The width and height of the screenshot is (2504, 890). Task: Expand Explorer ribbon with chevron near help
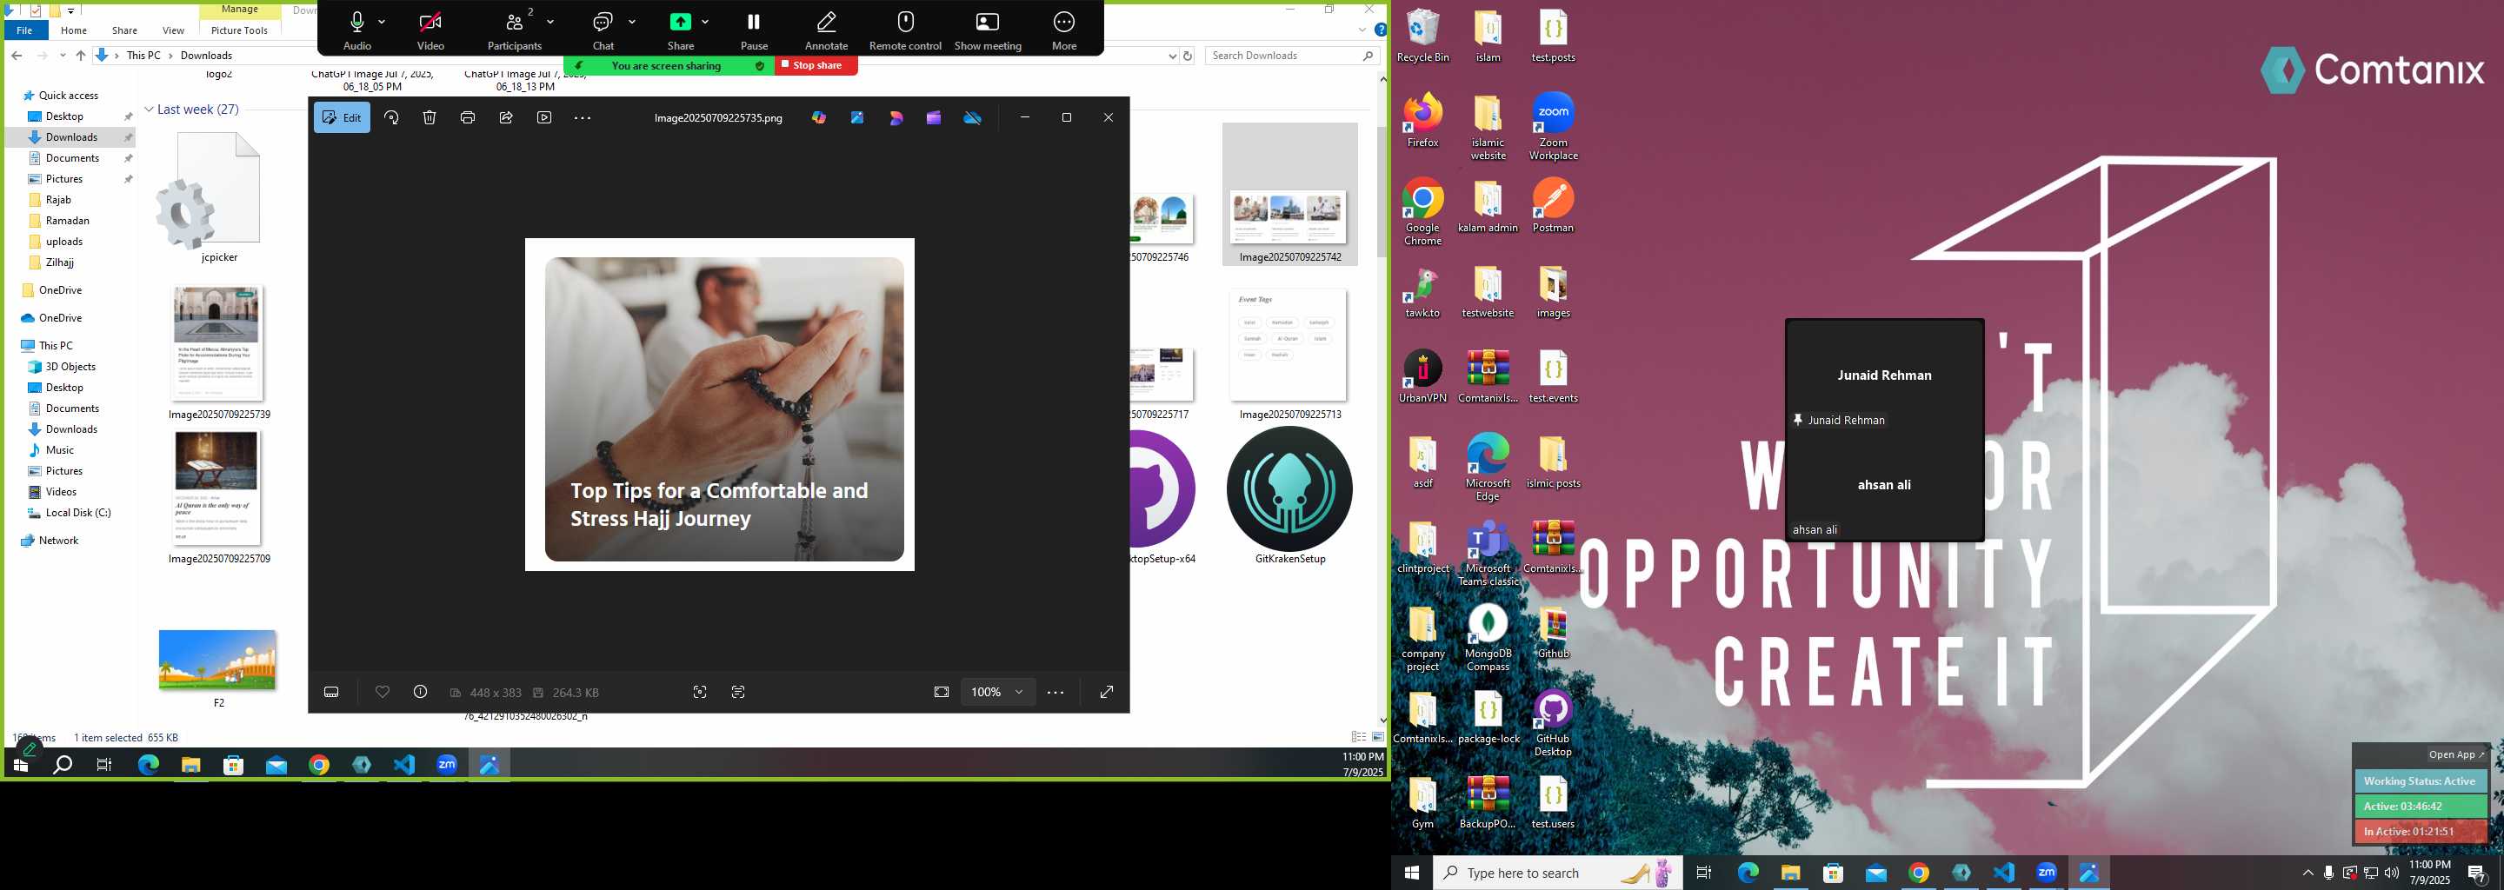click(x=1362, y=30)
